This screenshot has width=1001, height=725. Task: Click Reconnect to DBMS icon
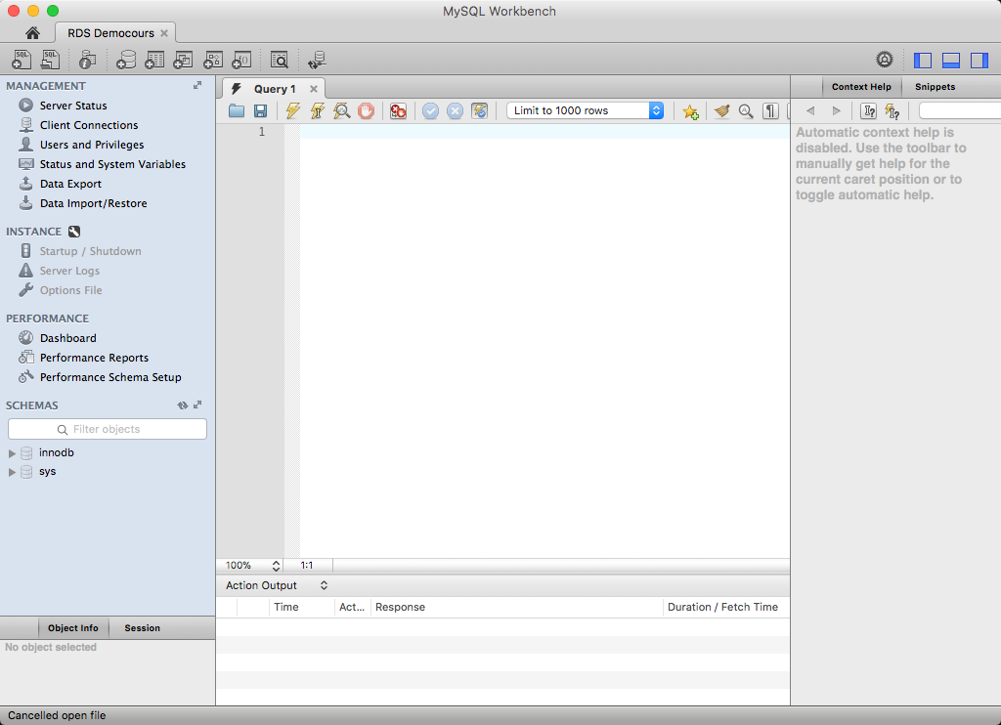317,61
